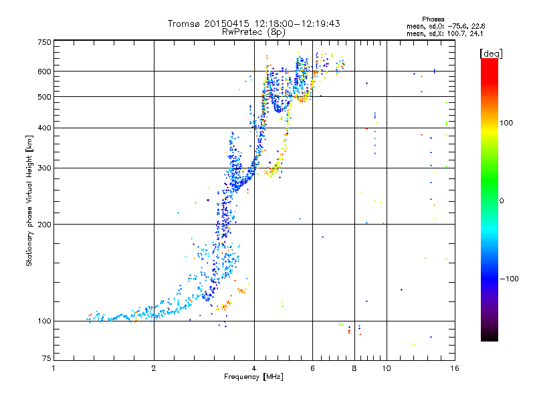This screenshot has height=401, width=535.
Task: Click the 'Stationary phase Virtual Height [km]' label
Action: pyautogui.click(x=29, y=201)
